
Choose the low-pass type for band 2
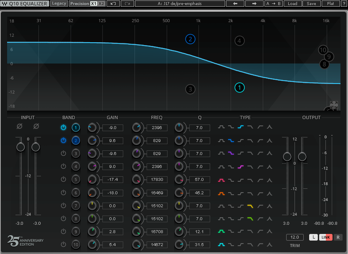coord(250,140)
